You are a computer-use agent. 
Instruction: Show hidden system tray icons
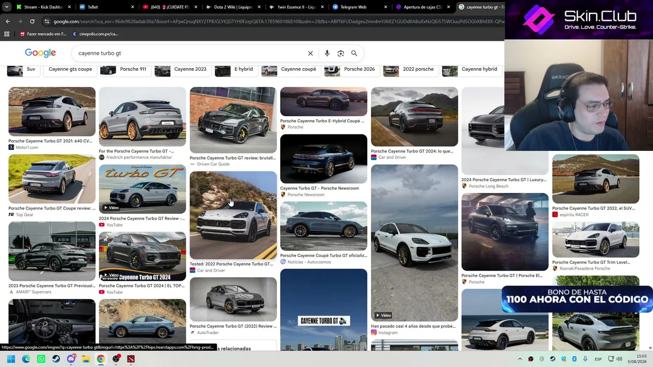click(520, 359)
